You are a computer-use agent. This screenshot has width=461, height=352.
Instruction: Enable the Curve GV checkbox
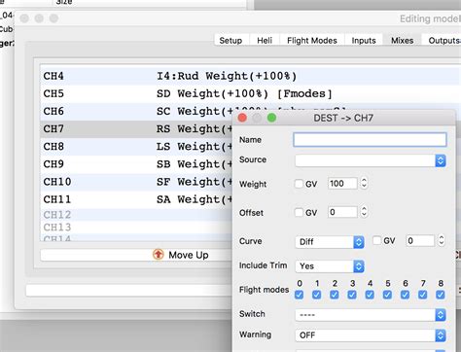tap(376, 240)
